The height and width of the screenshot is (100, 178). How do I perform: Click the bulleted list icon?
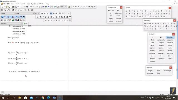(x=60, y=13)
